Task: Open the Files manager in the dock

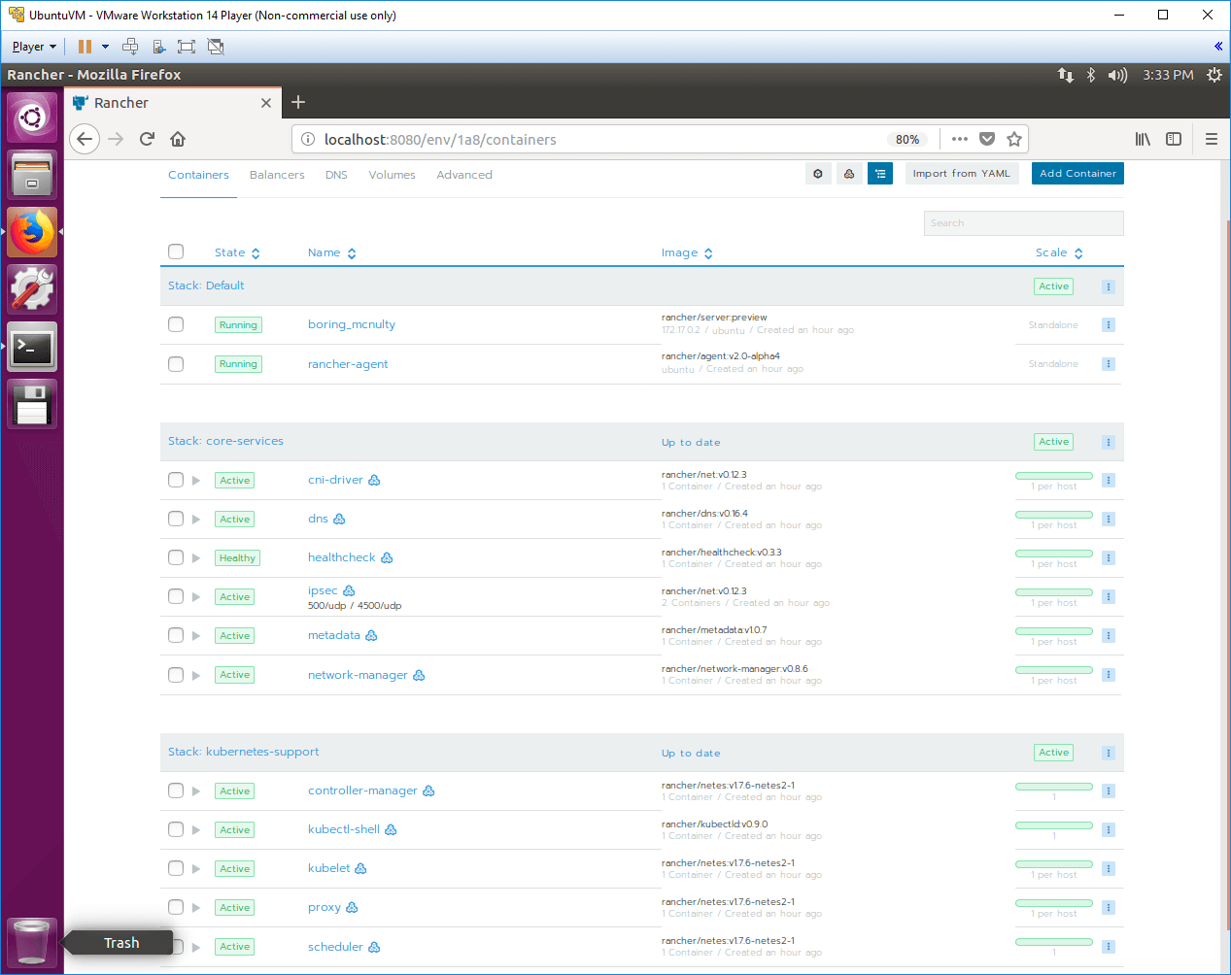Action: 32,175
